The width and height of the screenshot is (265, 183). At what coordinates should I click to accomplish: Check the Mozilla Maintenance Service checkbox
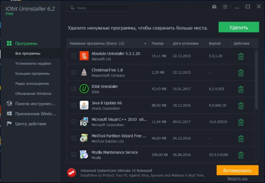coord(74,155)
